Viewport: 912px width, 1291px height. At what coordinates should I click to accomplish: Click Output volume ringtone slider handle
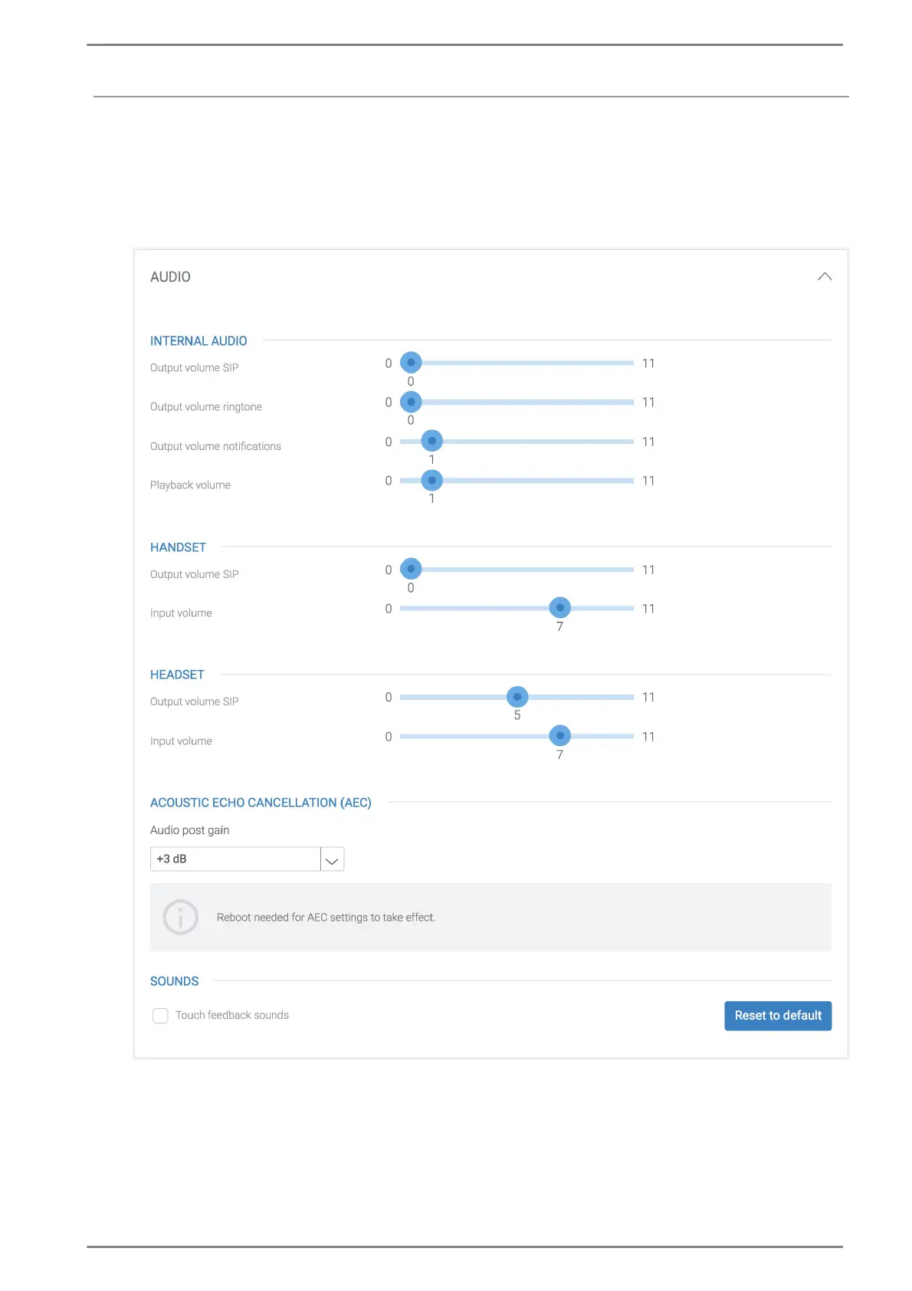[x=411, y=402]
